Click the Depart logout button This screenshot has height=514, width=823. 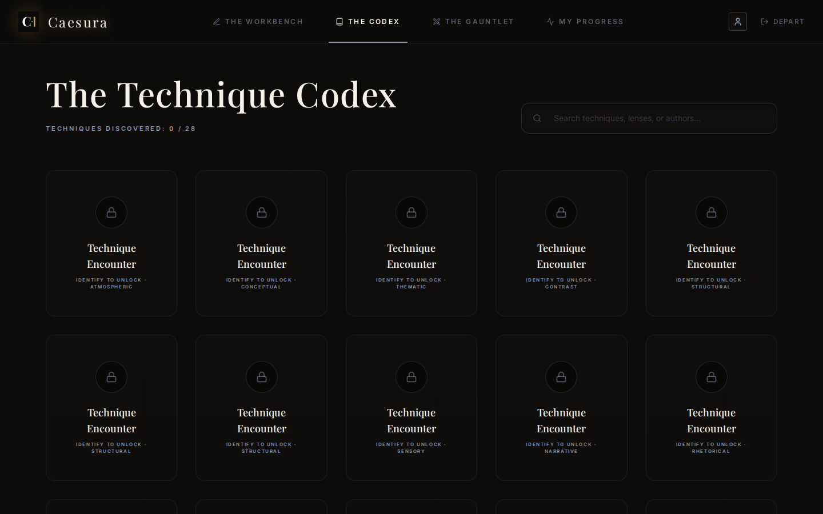[782, 22]
